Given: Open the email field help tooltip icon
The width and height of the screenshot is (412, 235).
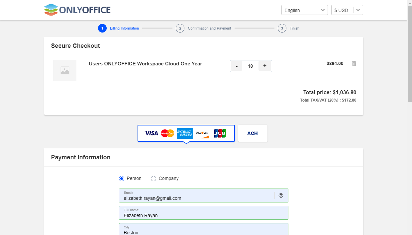Looking at the screenshot, I should [281, 195].
